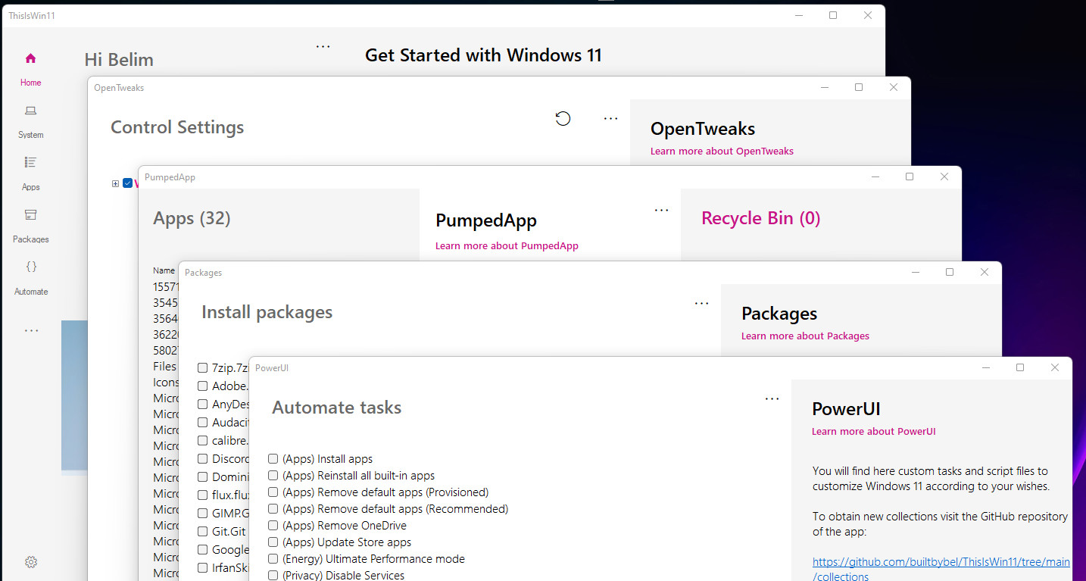Screen dimensions: 1086x581
Task: Check (Apps) Update Store apps
Action: 273,542
